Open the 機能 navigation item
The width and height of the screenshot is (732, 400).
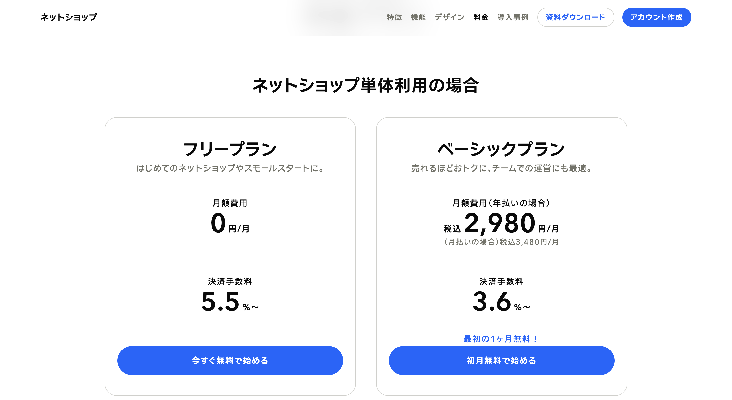[x=418, y=17]
